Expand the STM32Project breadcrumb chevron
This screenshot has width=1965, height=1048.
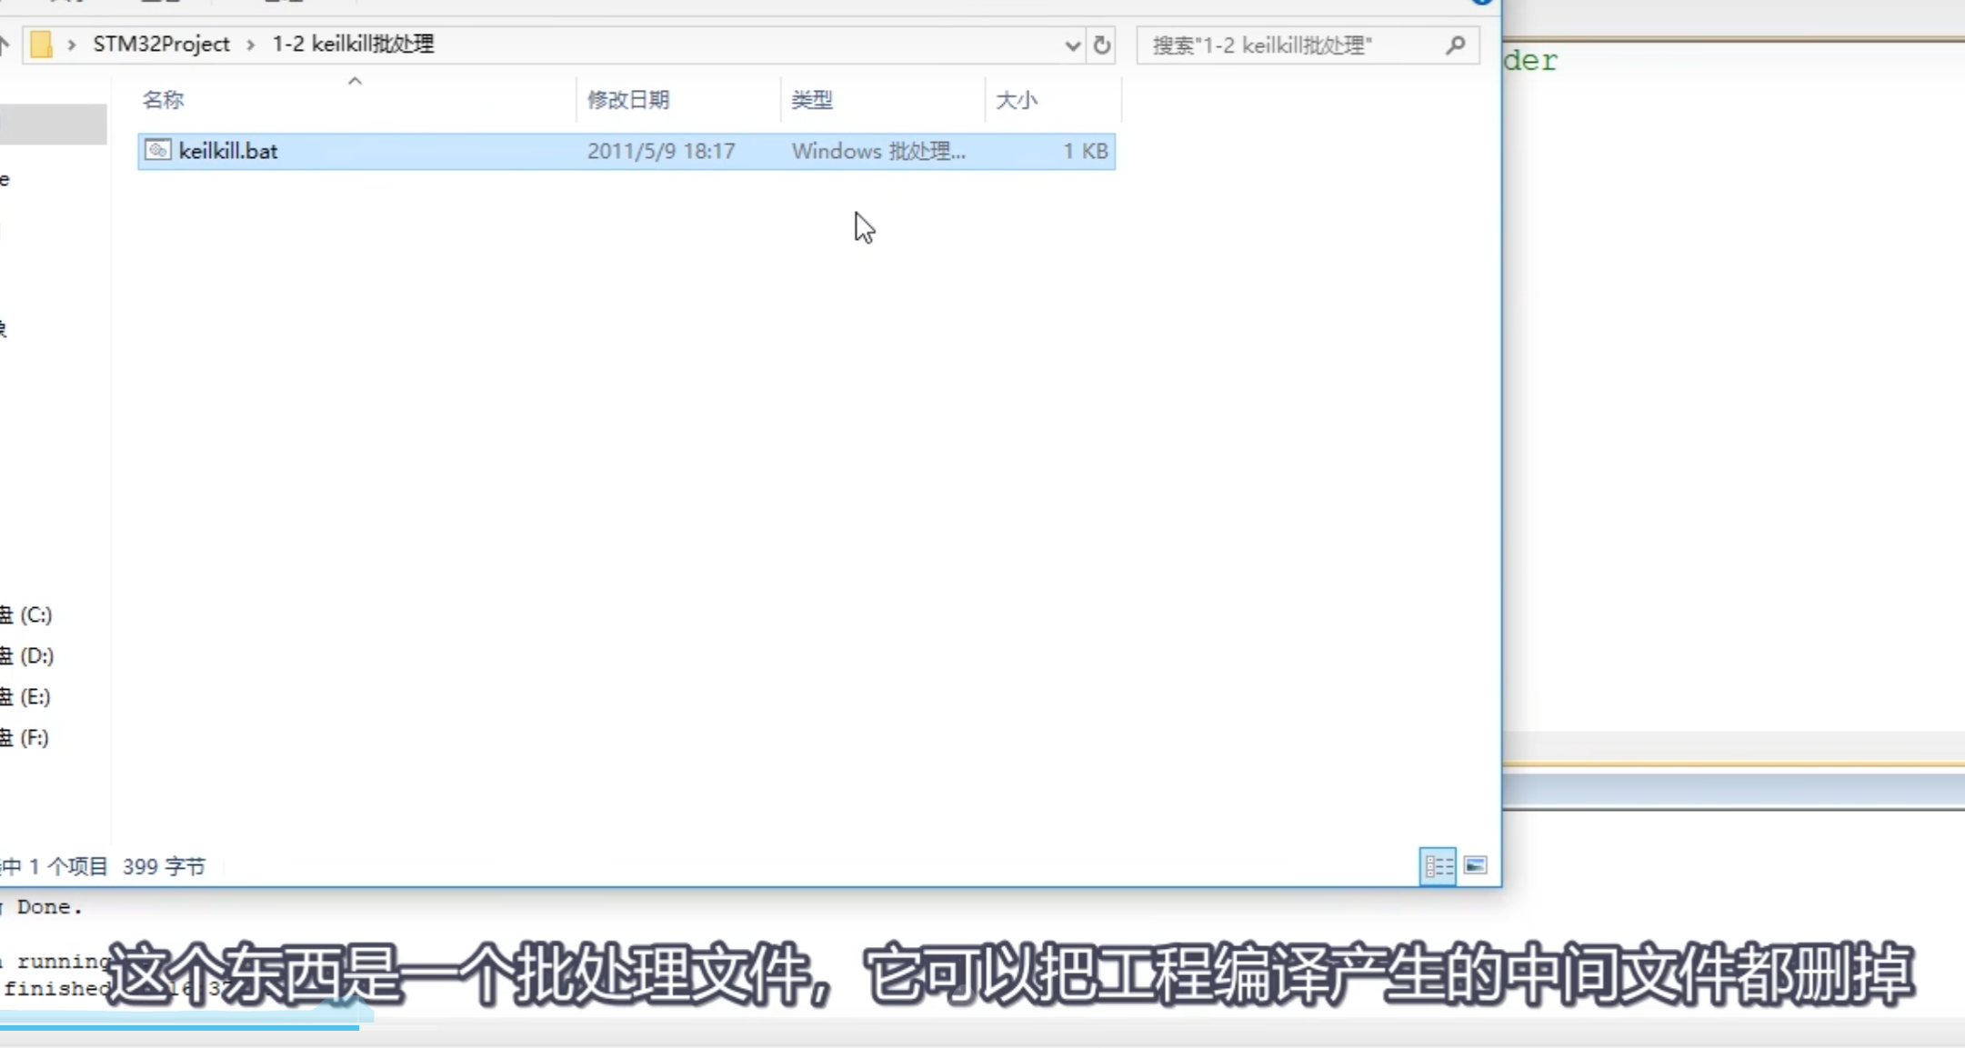(251, 45)
